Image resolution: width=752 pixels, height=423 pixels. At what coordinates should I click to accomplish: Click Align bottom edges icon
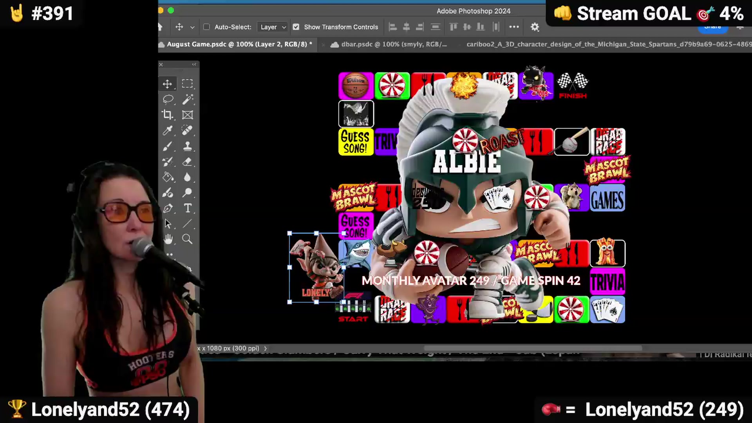[480, 27]
